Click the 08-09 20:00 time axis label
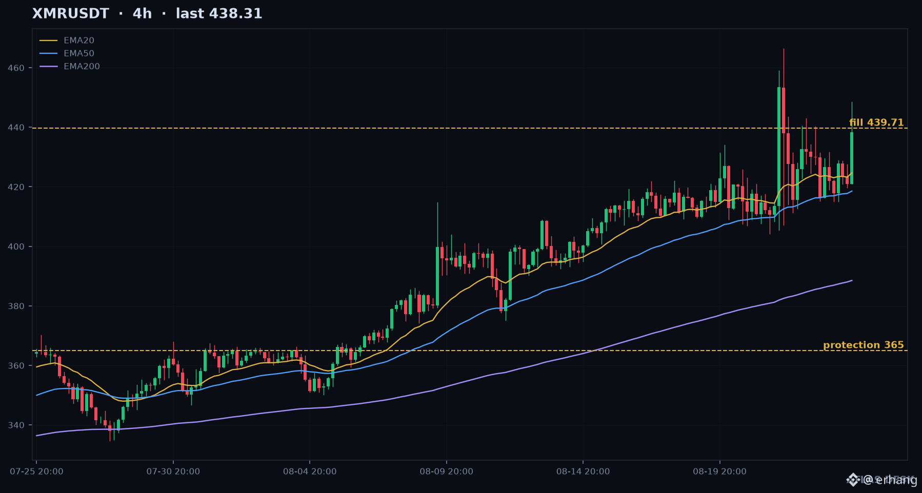Image resolution: width=922 pixels, height=493 pixels. click(447, 471)
